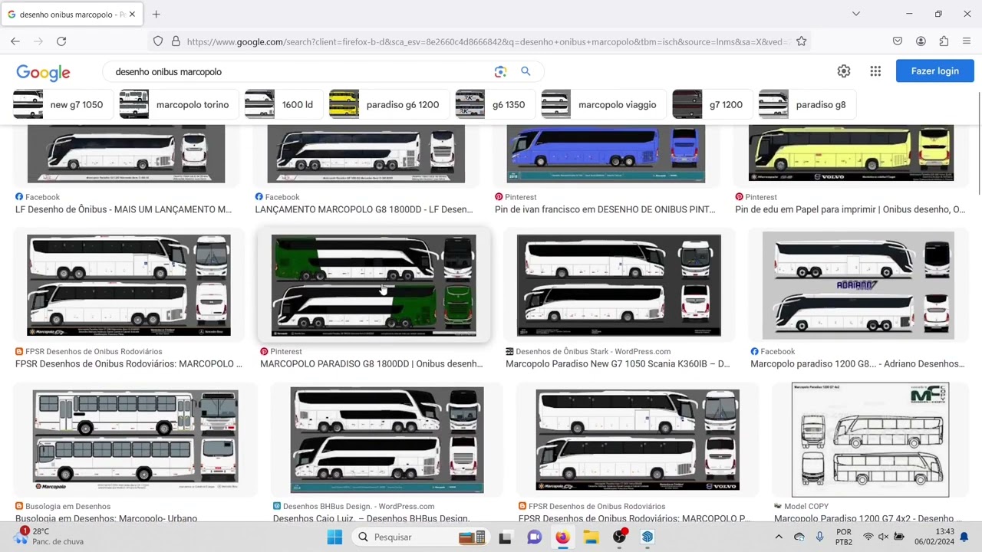Open the Marcopolo urbano bus drawing thumbnail
This screenshot has height=552, width=982.
(x=136, y=440)
